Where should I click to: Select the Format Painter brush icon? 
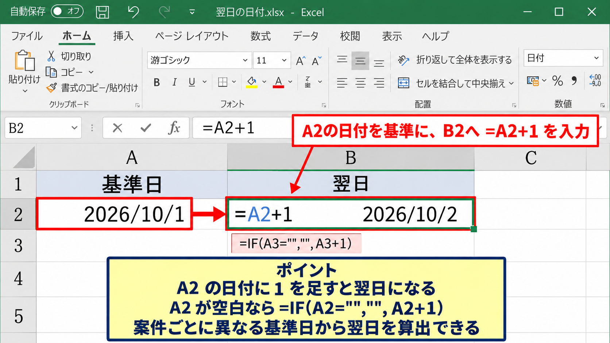[51, 87]
